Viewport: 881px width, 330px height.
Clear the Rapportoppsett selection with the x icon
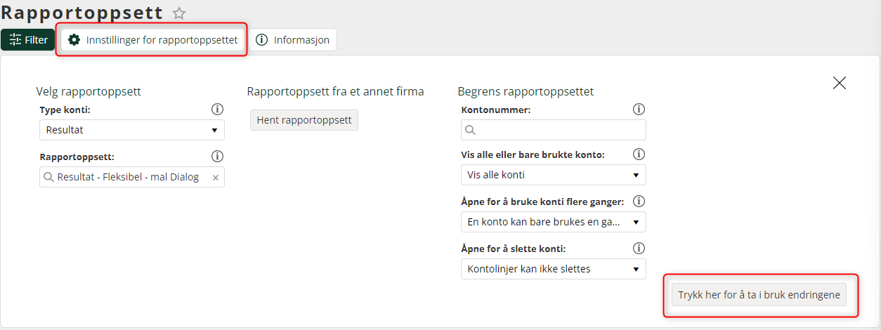(216, 178)
